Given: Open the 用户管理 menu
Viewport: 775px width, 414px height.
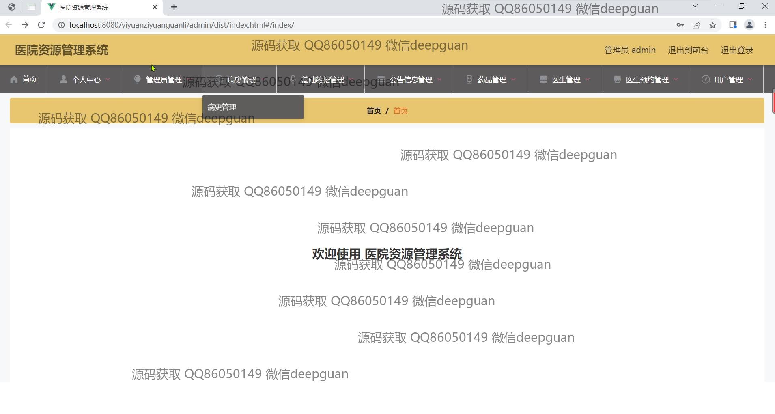Looking at the screenshot, I should [726, 79].
